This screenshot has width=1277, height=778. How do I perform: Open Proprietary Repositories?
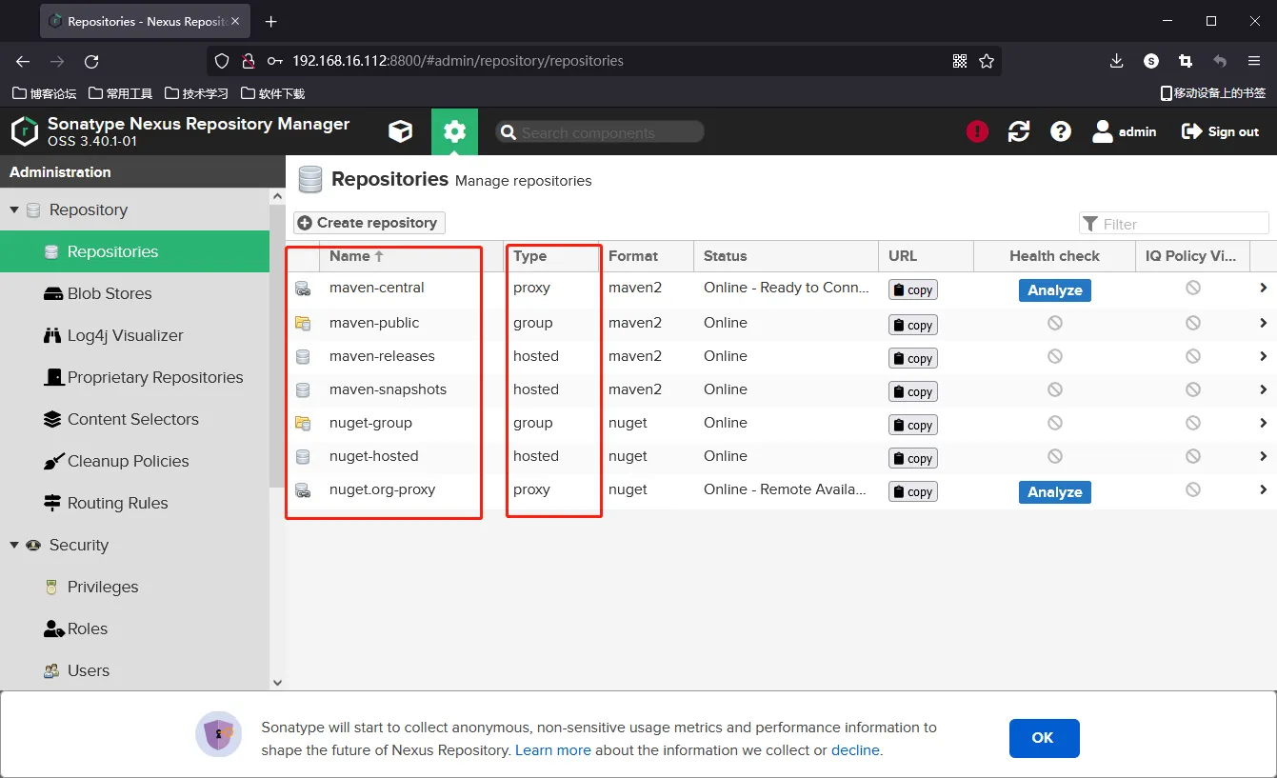135,377
